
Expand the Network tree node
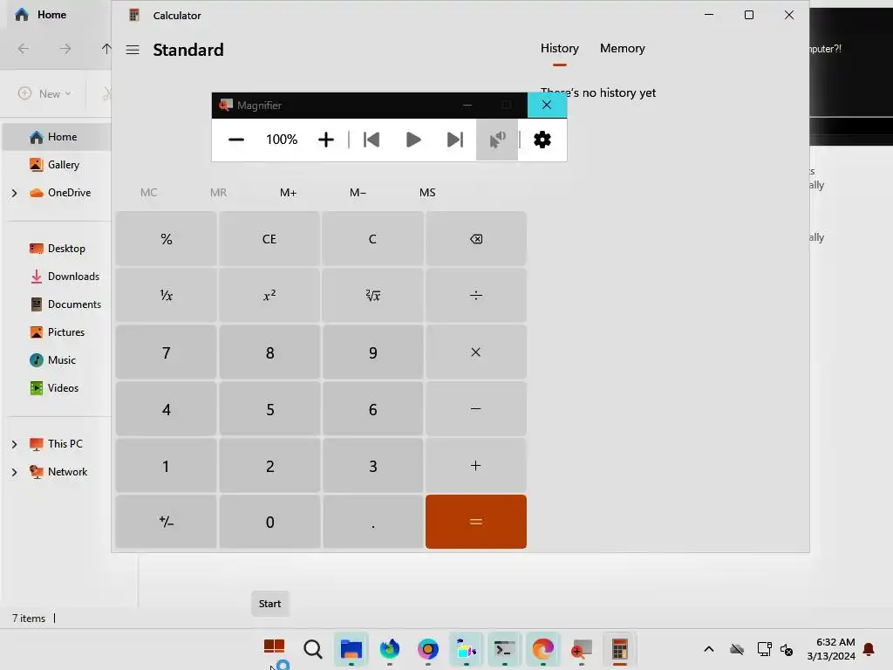point(14,472)
